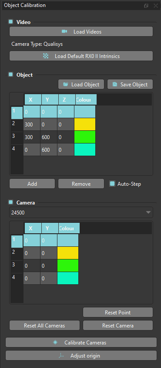This screenshot has width=161, height=368.
Task: Toggle the Camera section checkbox
Action: (10, 202)
